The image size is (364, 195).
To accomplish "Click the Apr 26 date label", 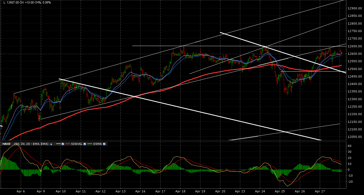I will tap(300, 191).
